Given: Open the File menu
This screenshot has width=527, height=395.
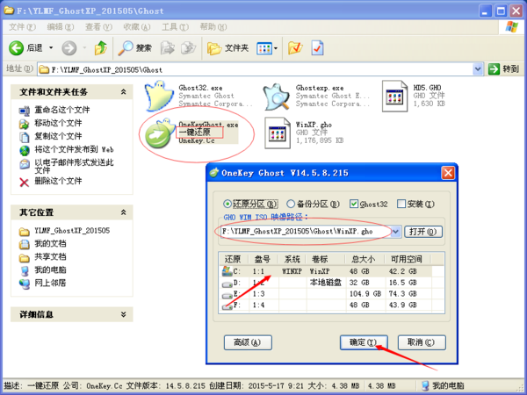Looking at the screenshot, I should [22, 27].
